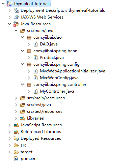Click the Deployed Resources folder icon
This screenshot has height=162, width=134.
coord(16,138)
